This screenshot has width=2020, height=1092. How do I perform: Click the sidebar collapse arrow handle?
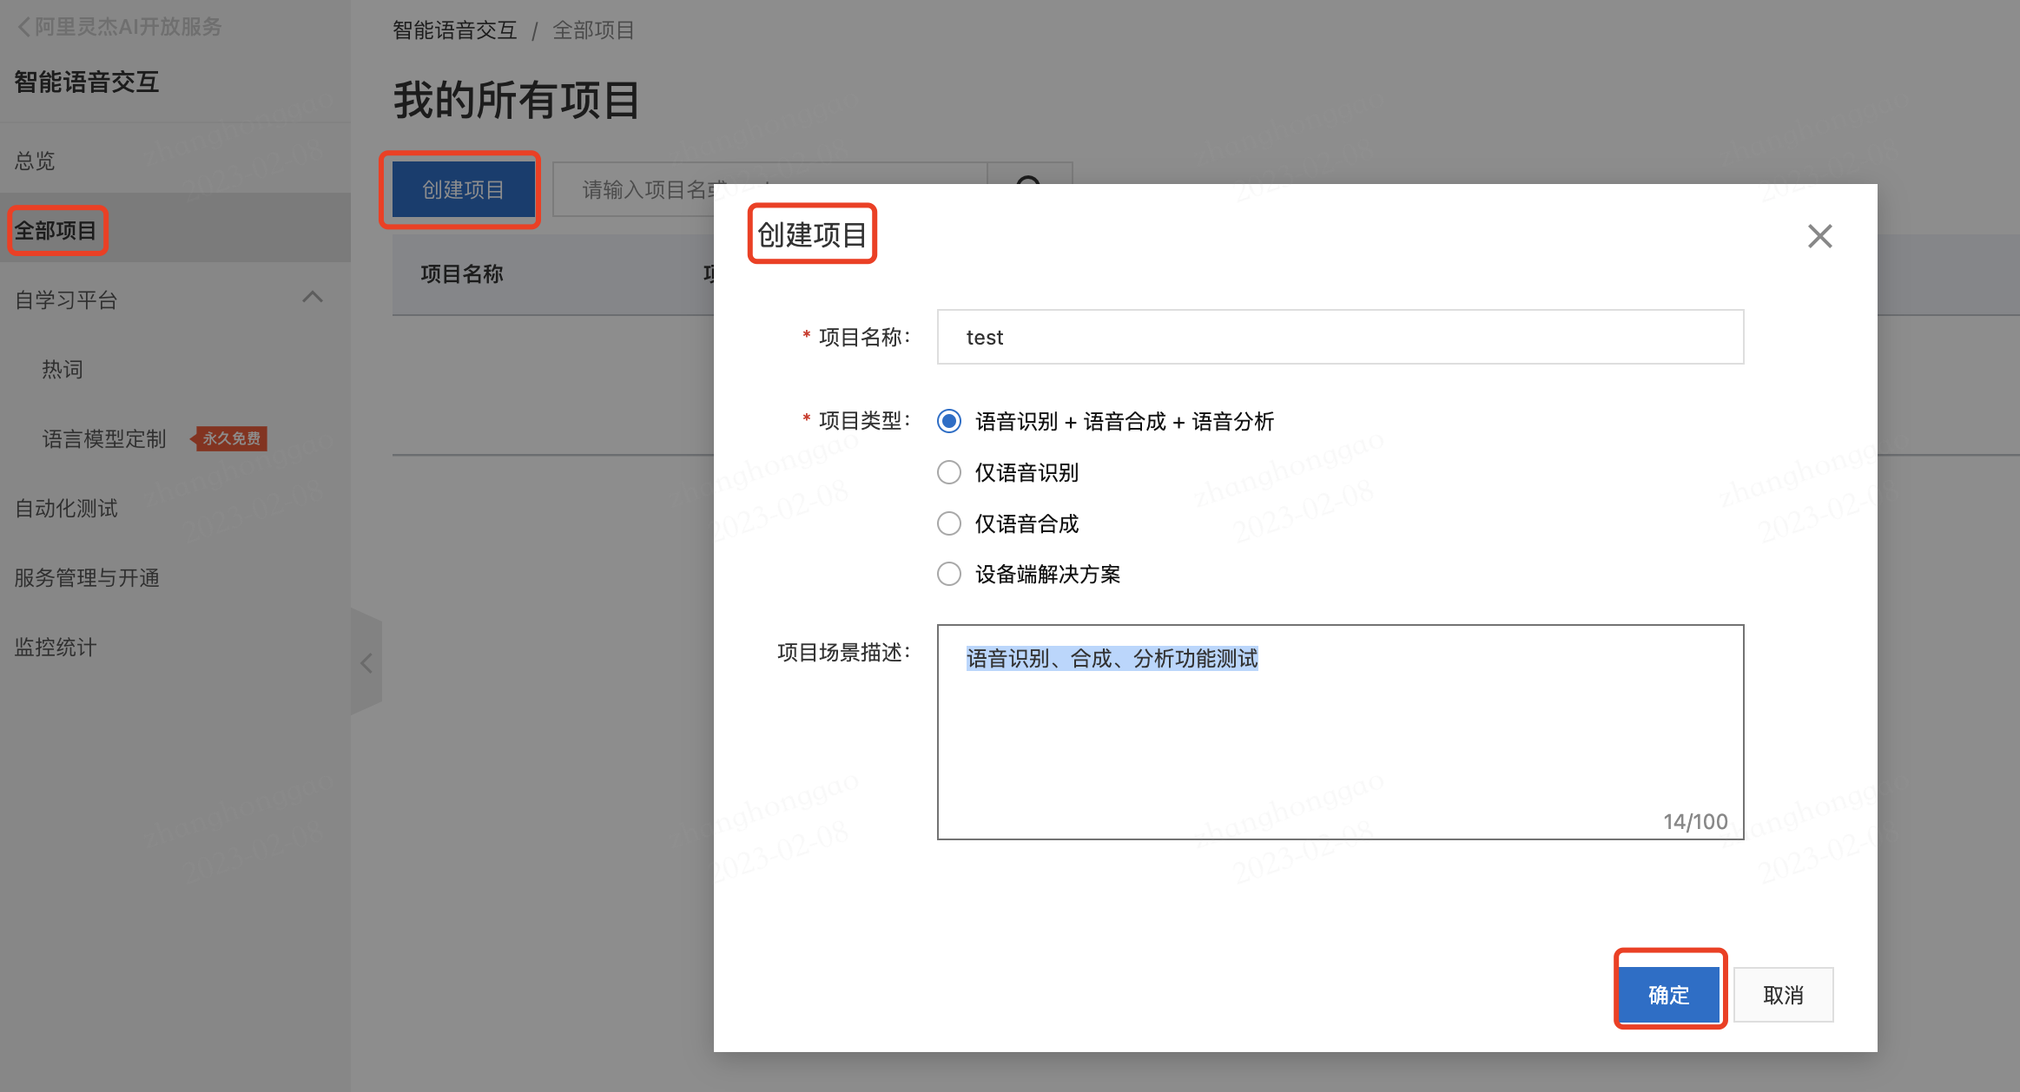click(x=366, y=664)
